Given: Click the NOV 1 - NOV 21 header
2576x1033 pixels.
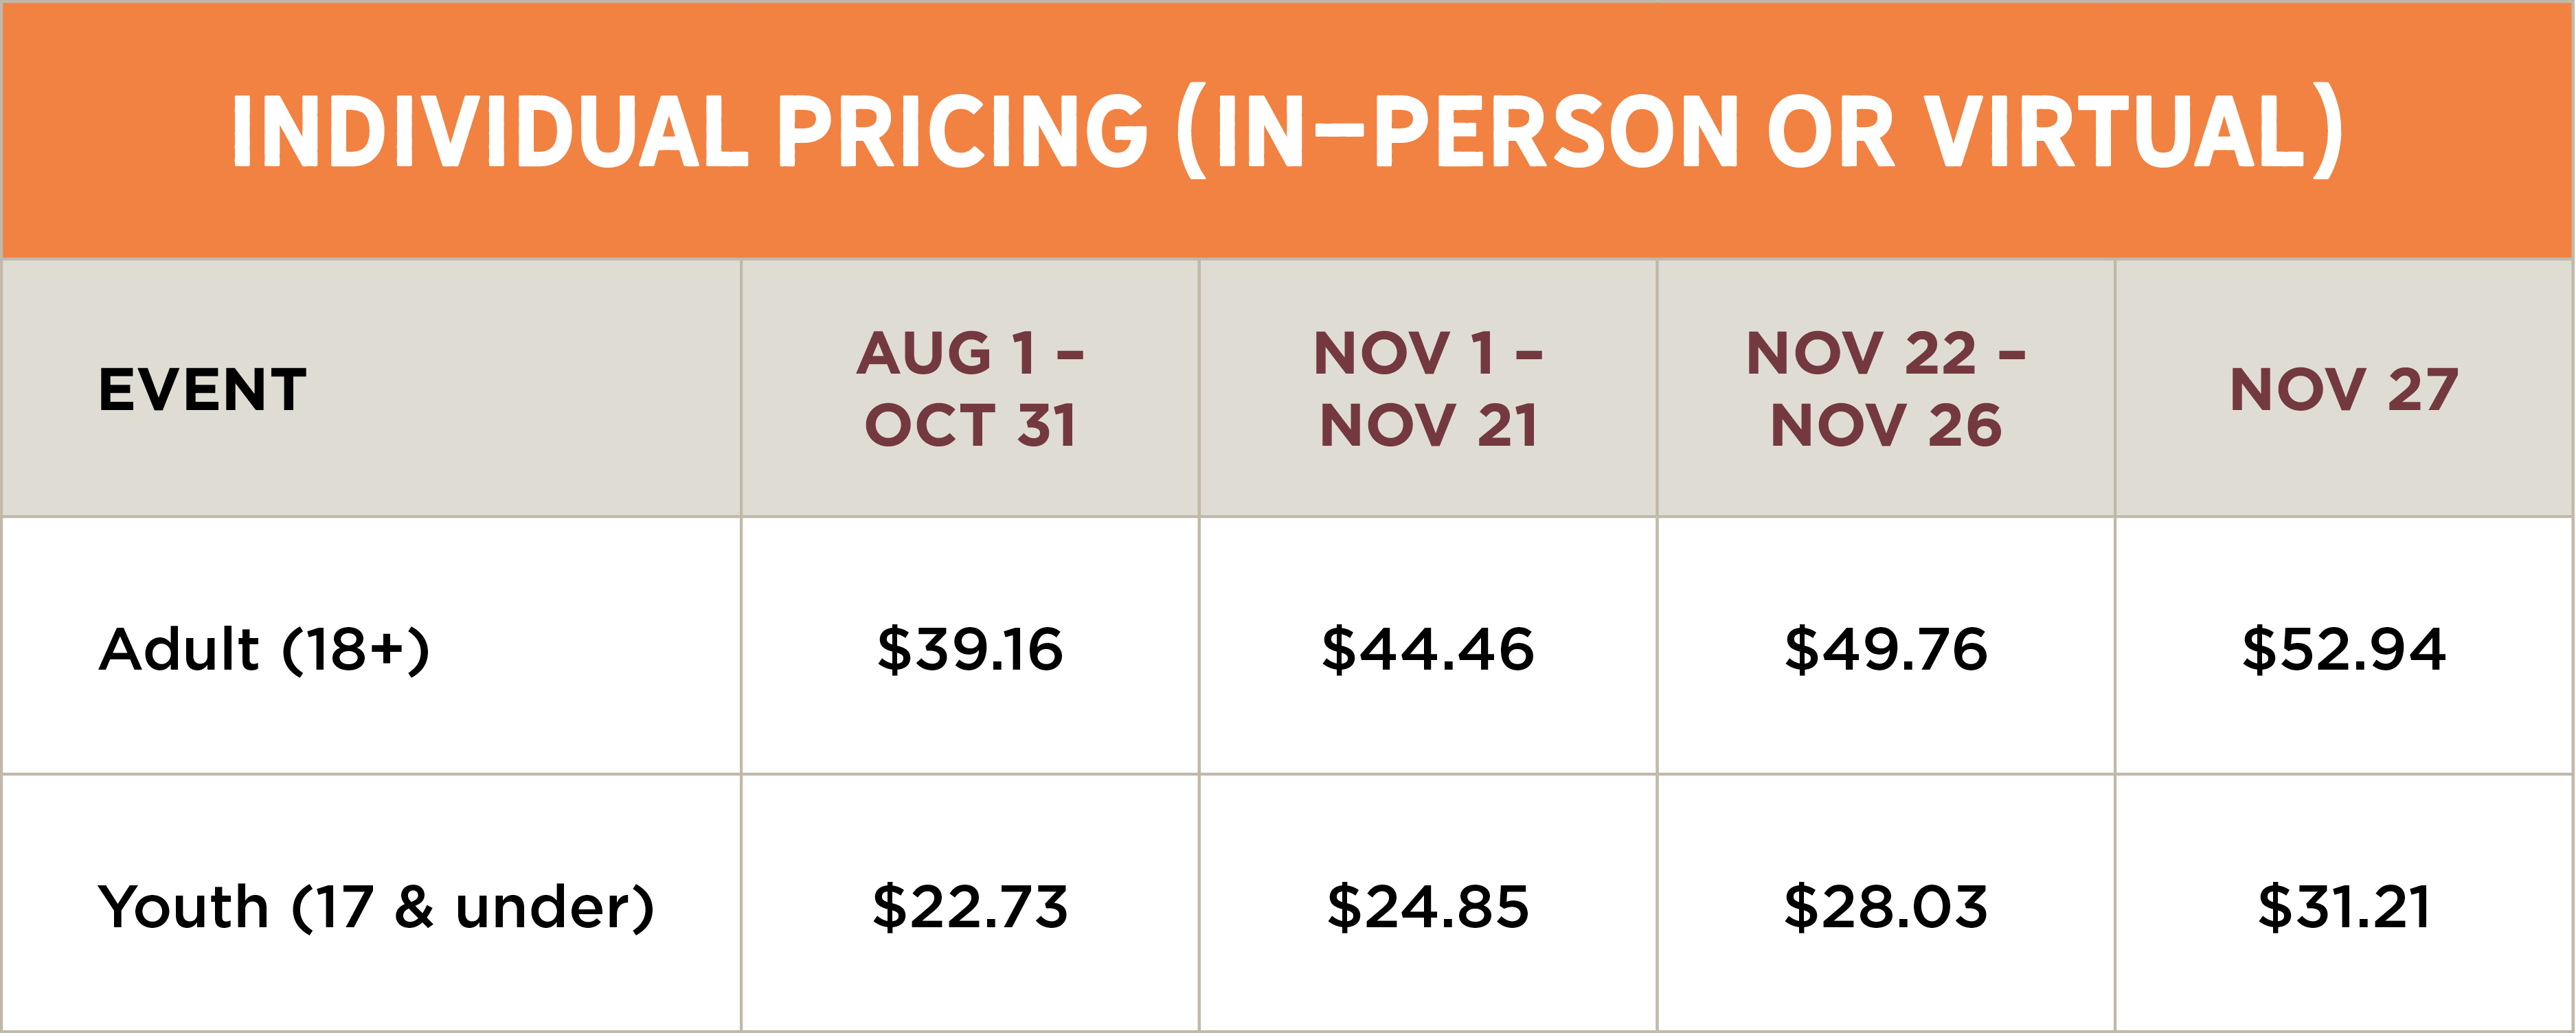Looking at the screenshot, I should pos(1428,389).
